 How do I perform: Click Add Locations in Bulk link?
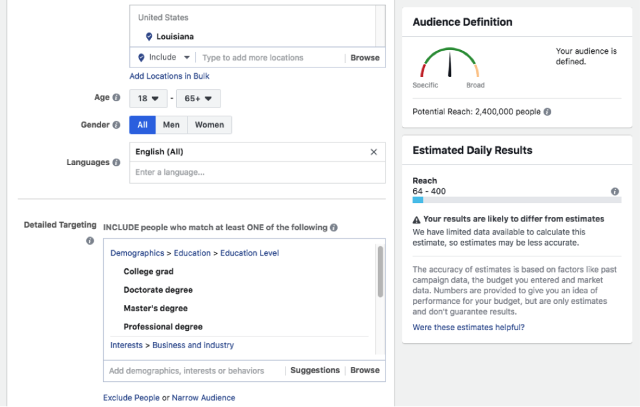click(x=169, y=76)
